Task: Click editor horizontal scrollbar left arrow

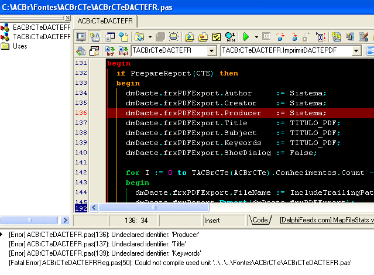Action: (x=94, y=208)
